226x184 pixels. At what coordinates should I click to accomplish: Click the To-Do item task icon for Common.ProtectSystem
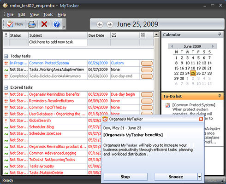click(x=167, y=105)
